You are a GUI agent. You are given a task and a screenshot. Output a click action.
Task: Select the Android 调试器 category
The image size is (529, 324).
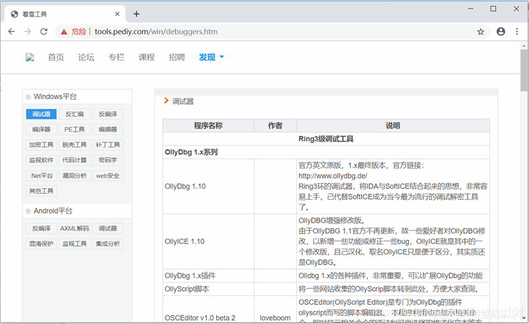click(x=108, y=229)
